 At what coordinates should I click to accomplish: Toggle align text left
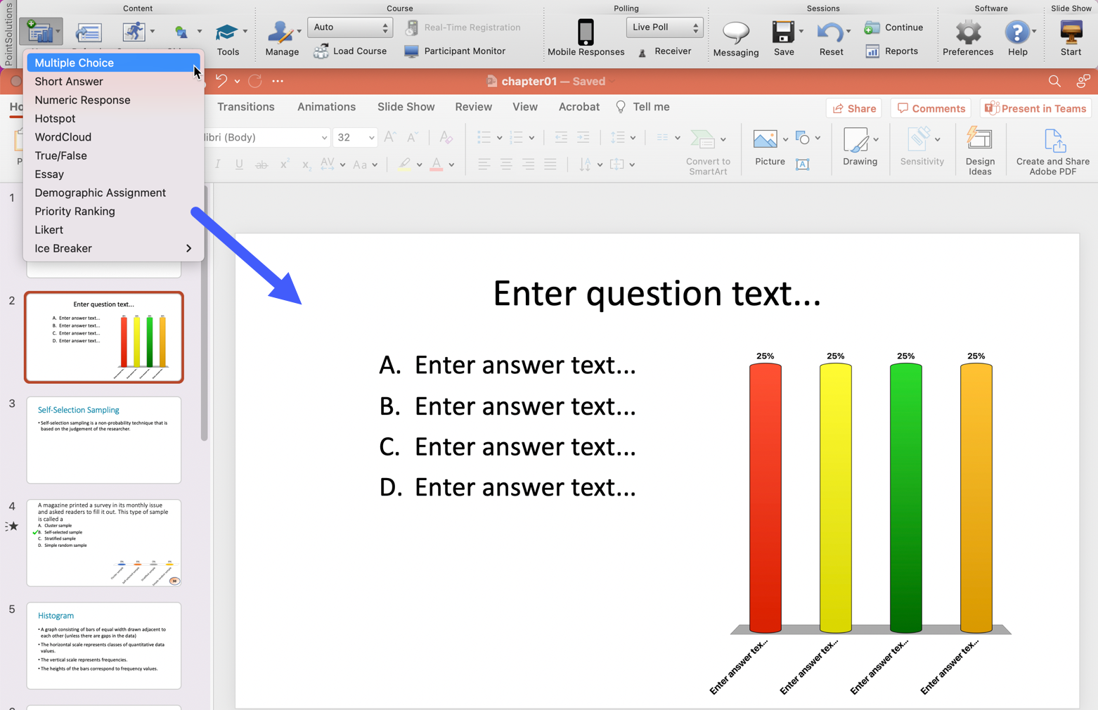(x=484, y=164)
